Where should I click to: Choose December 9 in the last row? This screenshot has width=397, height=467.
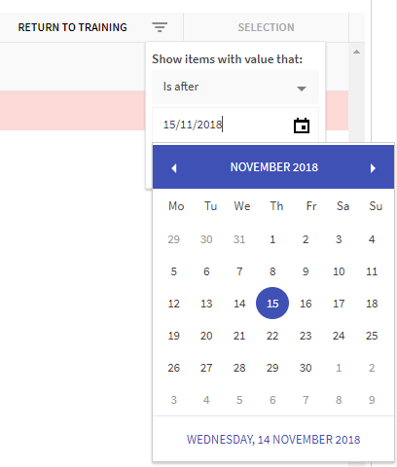[x=372, y=400]
